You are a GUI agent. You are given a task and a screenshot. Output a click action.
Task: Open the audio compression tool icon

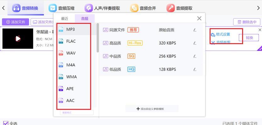click(x=53, y=8)
